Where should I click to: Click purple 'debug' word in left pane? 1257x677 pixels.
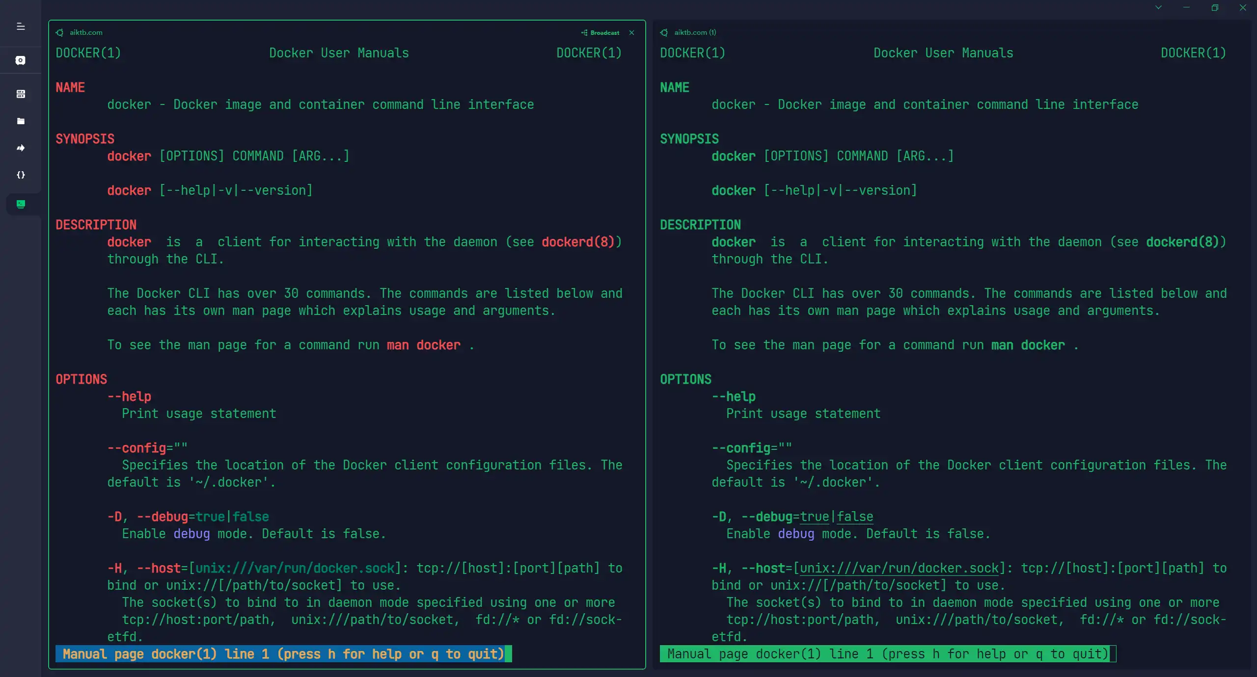click(x=192, y=534)
